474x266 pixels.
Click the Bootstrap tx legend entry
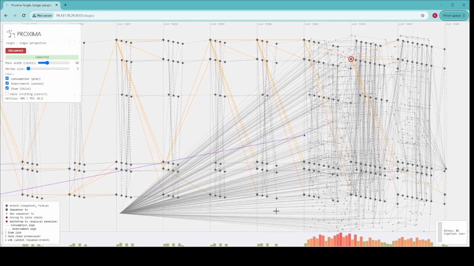pos(31,221)
